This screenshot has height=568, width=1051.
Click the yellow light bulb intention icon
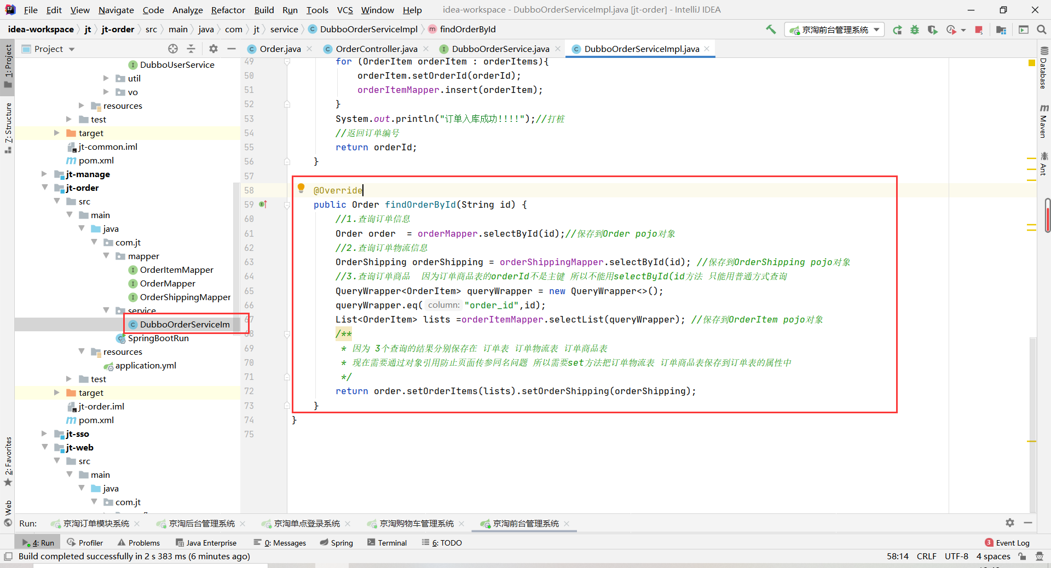pos(301,189)
